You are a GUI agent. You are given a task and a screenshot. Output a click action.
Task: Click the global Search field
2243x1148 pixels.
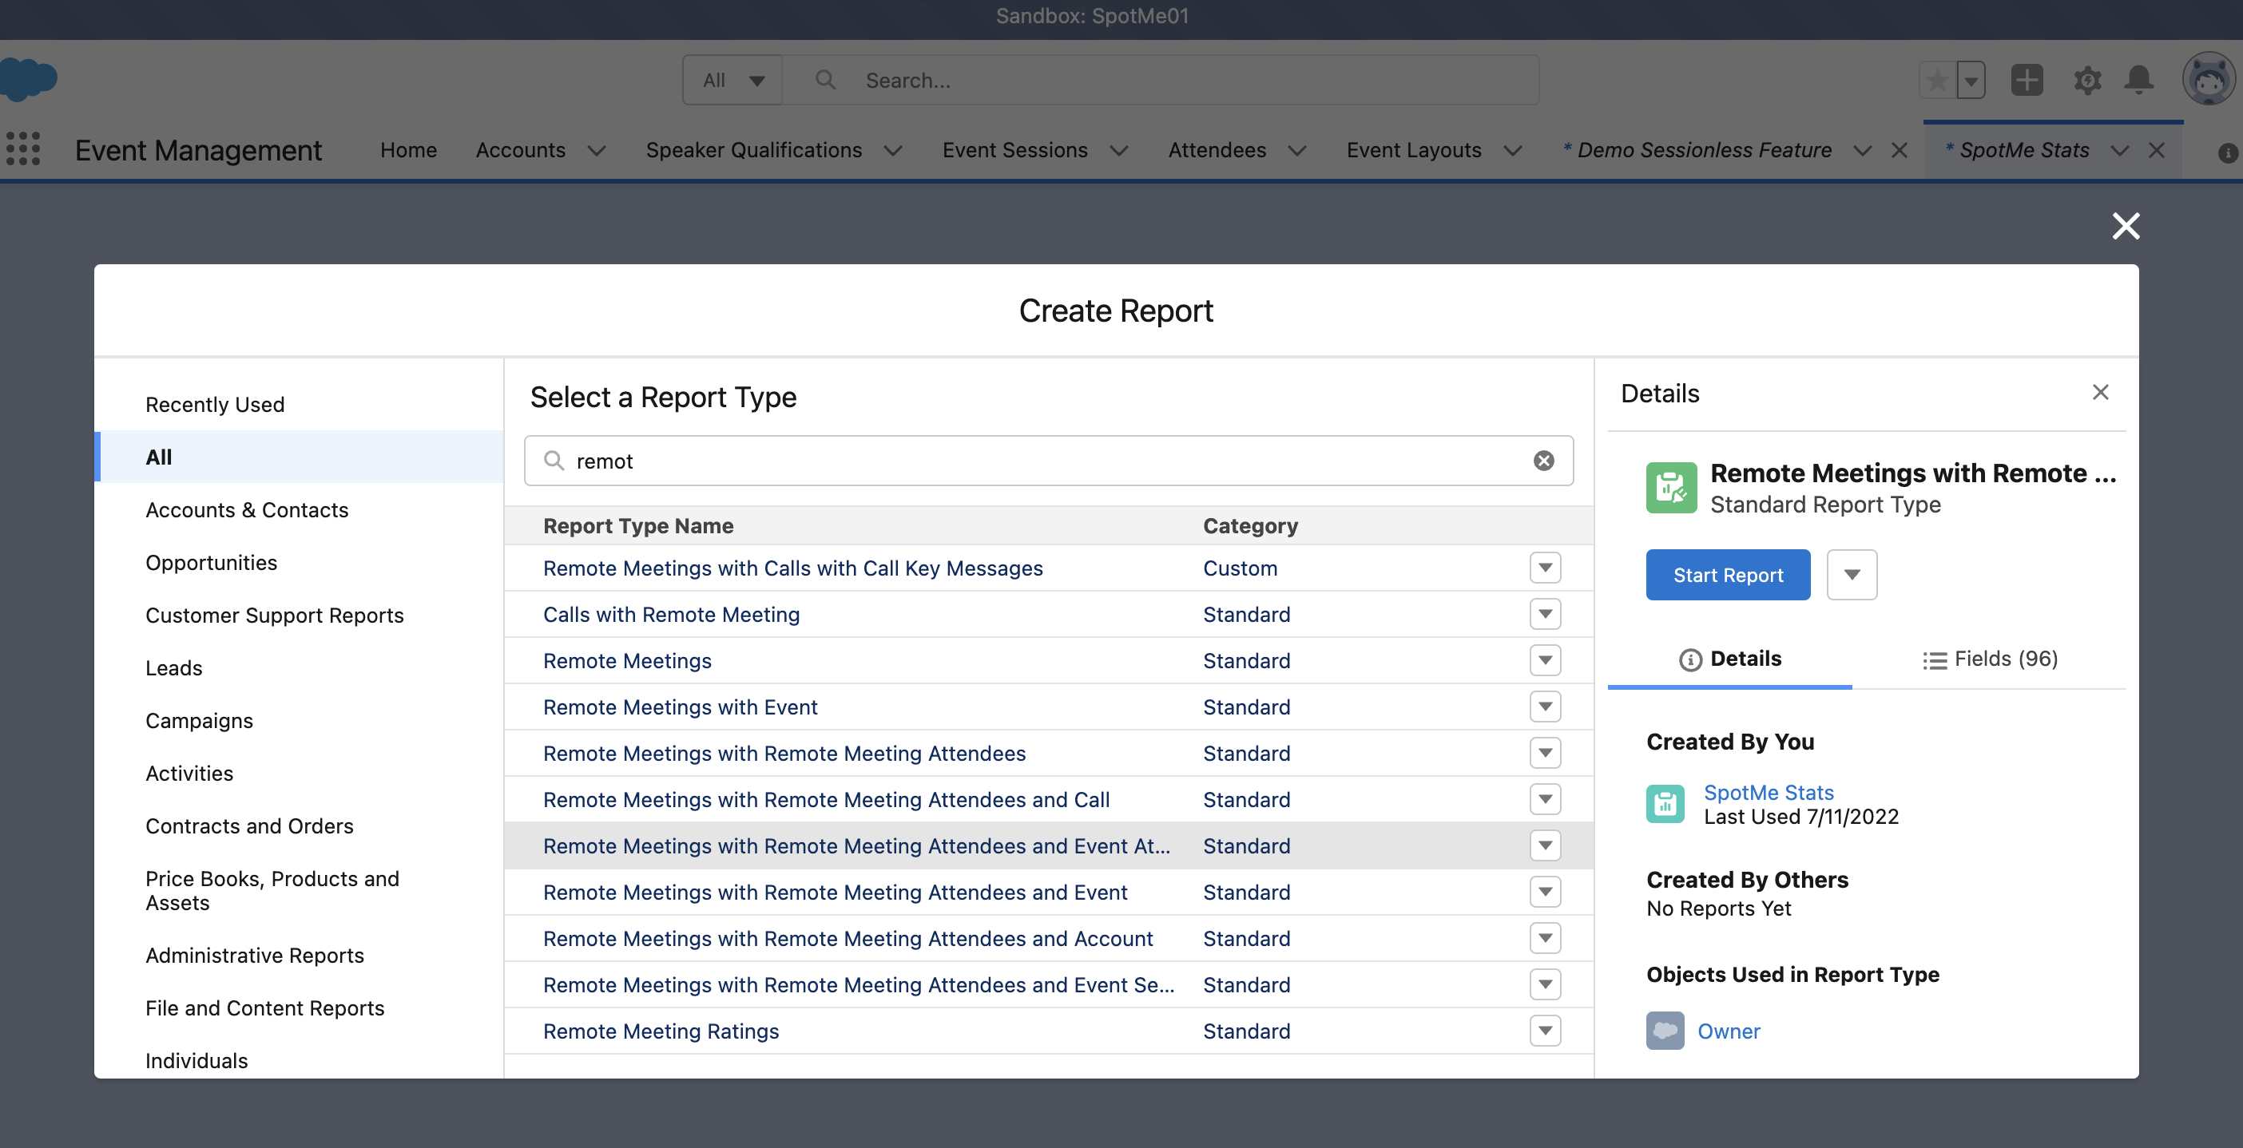pyautogui.click(x=1160, y=80)
